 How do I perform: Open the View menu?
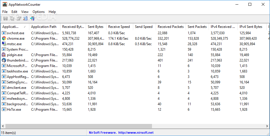pyautogui.click(x=25, y=12)
